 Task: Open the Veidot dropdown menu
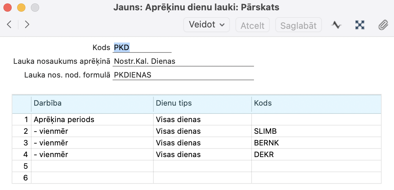207,25
